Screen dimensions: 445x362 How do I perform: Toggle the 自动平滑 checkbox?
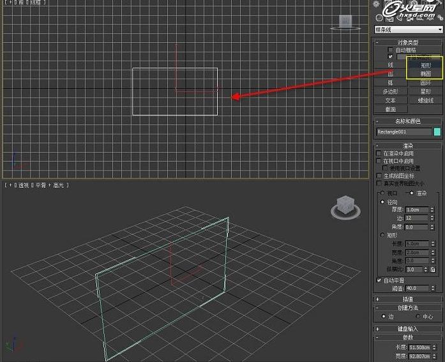click(x=379, y=280)
